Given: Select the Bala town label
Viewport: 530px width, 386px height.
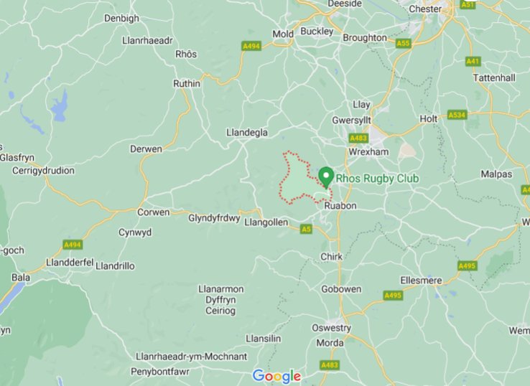Looking at the screenshot, I should (21, 278).
